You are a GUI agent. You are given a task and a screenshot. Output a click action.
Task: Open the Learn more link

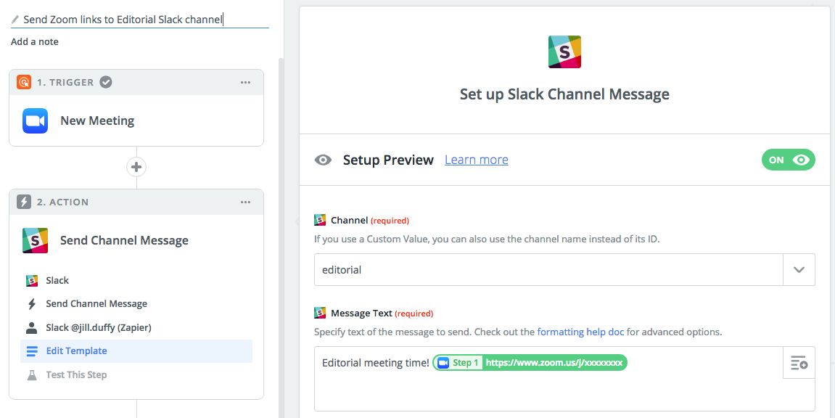pyautogui.click(x=476, y=160)
